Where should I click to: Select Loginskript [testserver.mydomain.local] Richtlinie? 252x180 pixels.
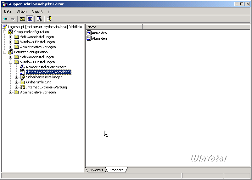click(45, 27)
